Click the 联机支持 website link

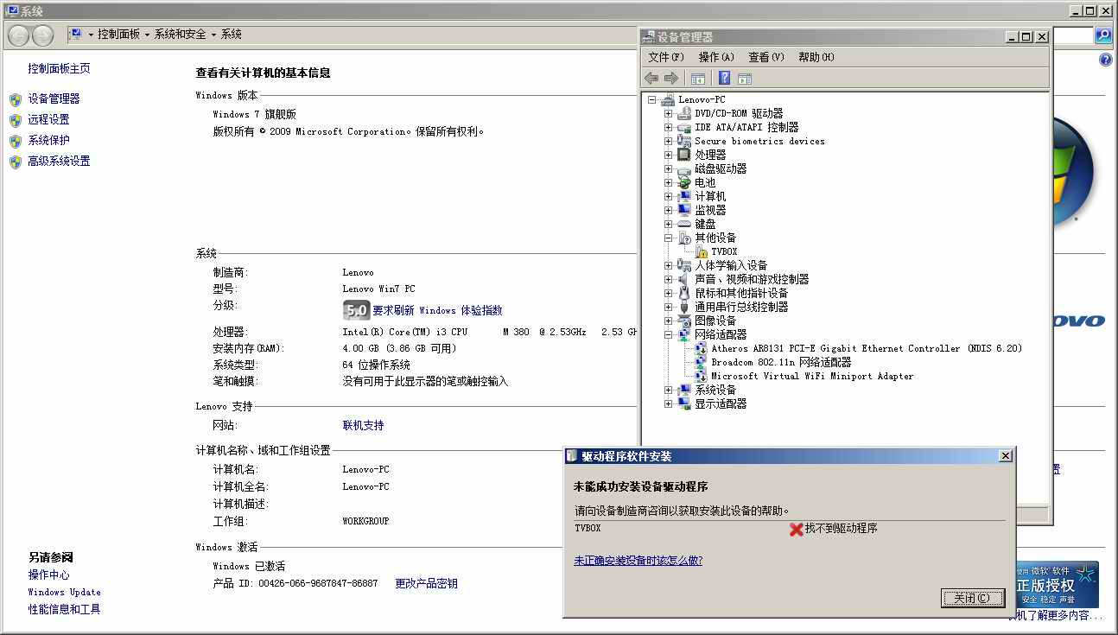point(363,425)
